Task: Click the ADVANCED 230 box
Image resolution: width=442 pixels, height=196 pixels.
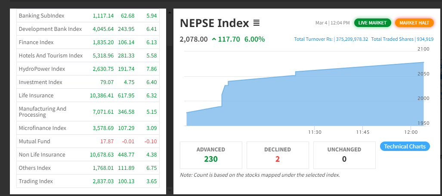Action: [211, 155]
